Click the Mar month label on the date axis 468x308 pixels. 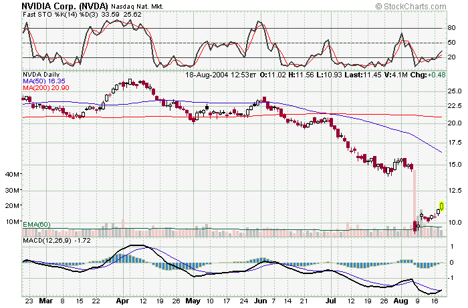pos(46,301)
